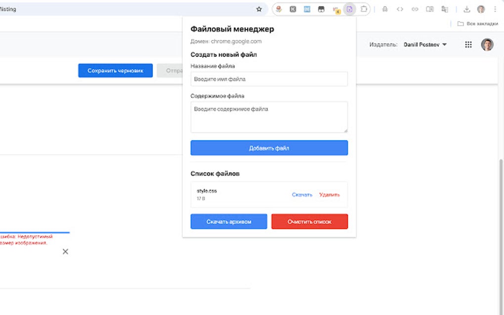Click the Добавить файл button
The image size is (504, 315).
click(269, 148)
